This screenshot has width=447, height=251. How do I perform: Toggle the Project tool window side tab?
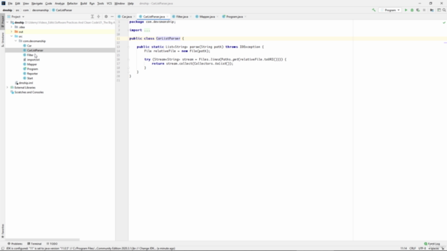tap(3, 22)
